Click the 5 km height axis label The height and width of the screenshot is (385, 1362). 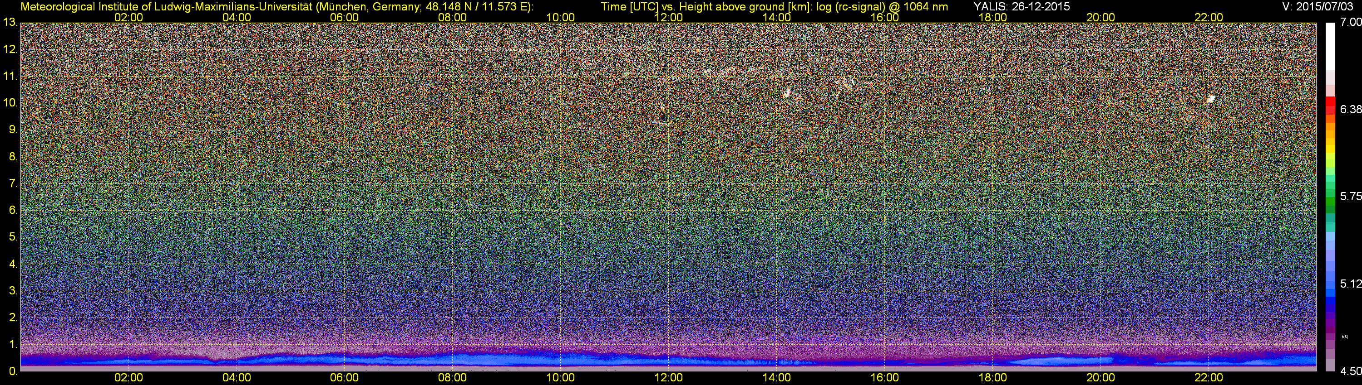pyautogui.click(x=13, y=237)
